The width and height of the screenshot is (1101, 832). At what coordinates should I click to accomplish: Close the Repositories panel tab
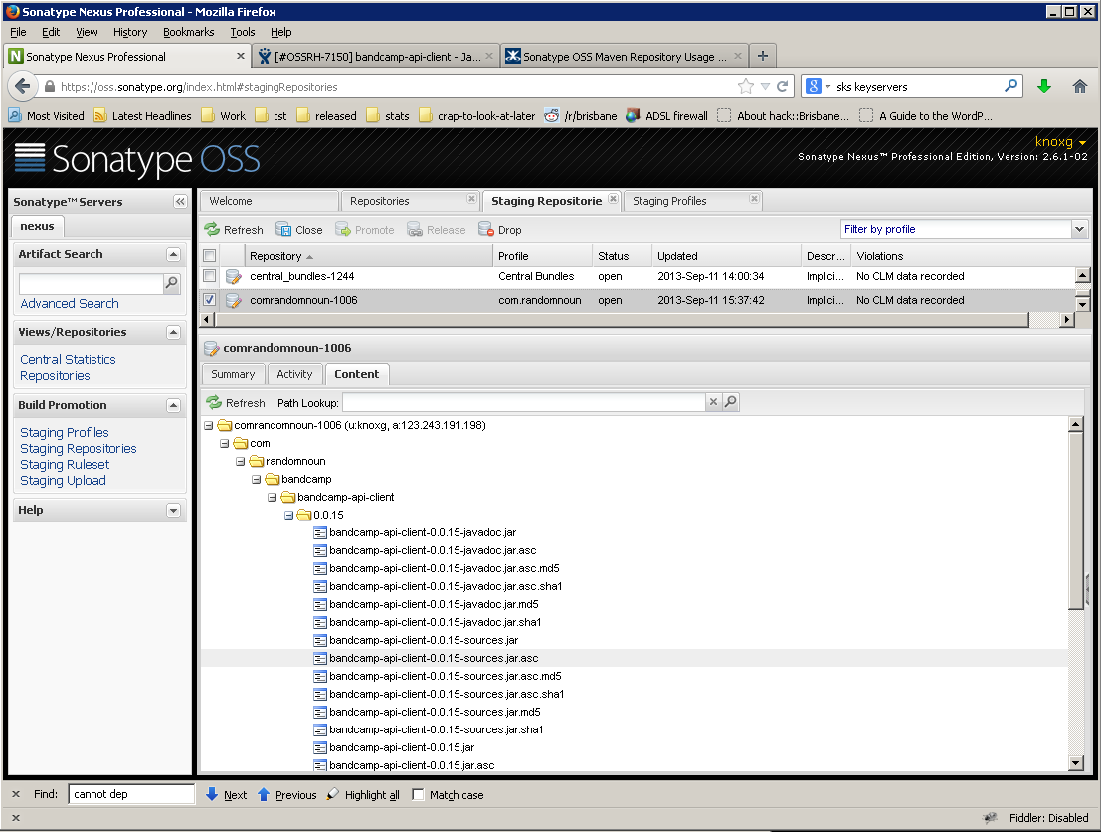point(471,200)
